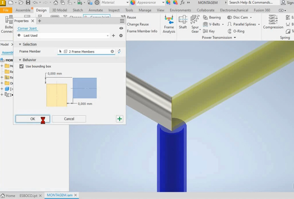The width and height of the screenshot is (294, 199).
Task: Uncheck the Use bounding box checkbox
Action: coord(22,66)
